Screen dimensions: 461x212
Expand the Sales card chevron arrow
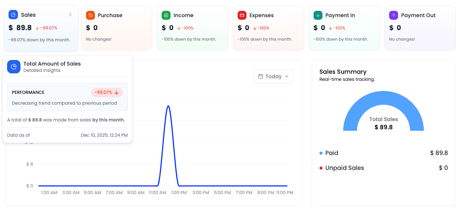click(70, 15)
